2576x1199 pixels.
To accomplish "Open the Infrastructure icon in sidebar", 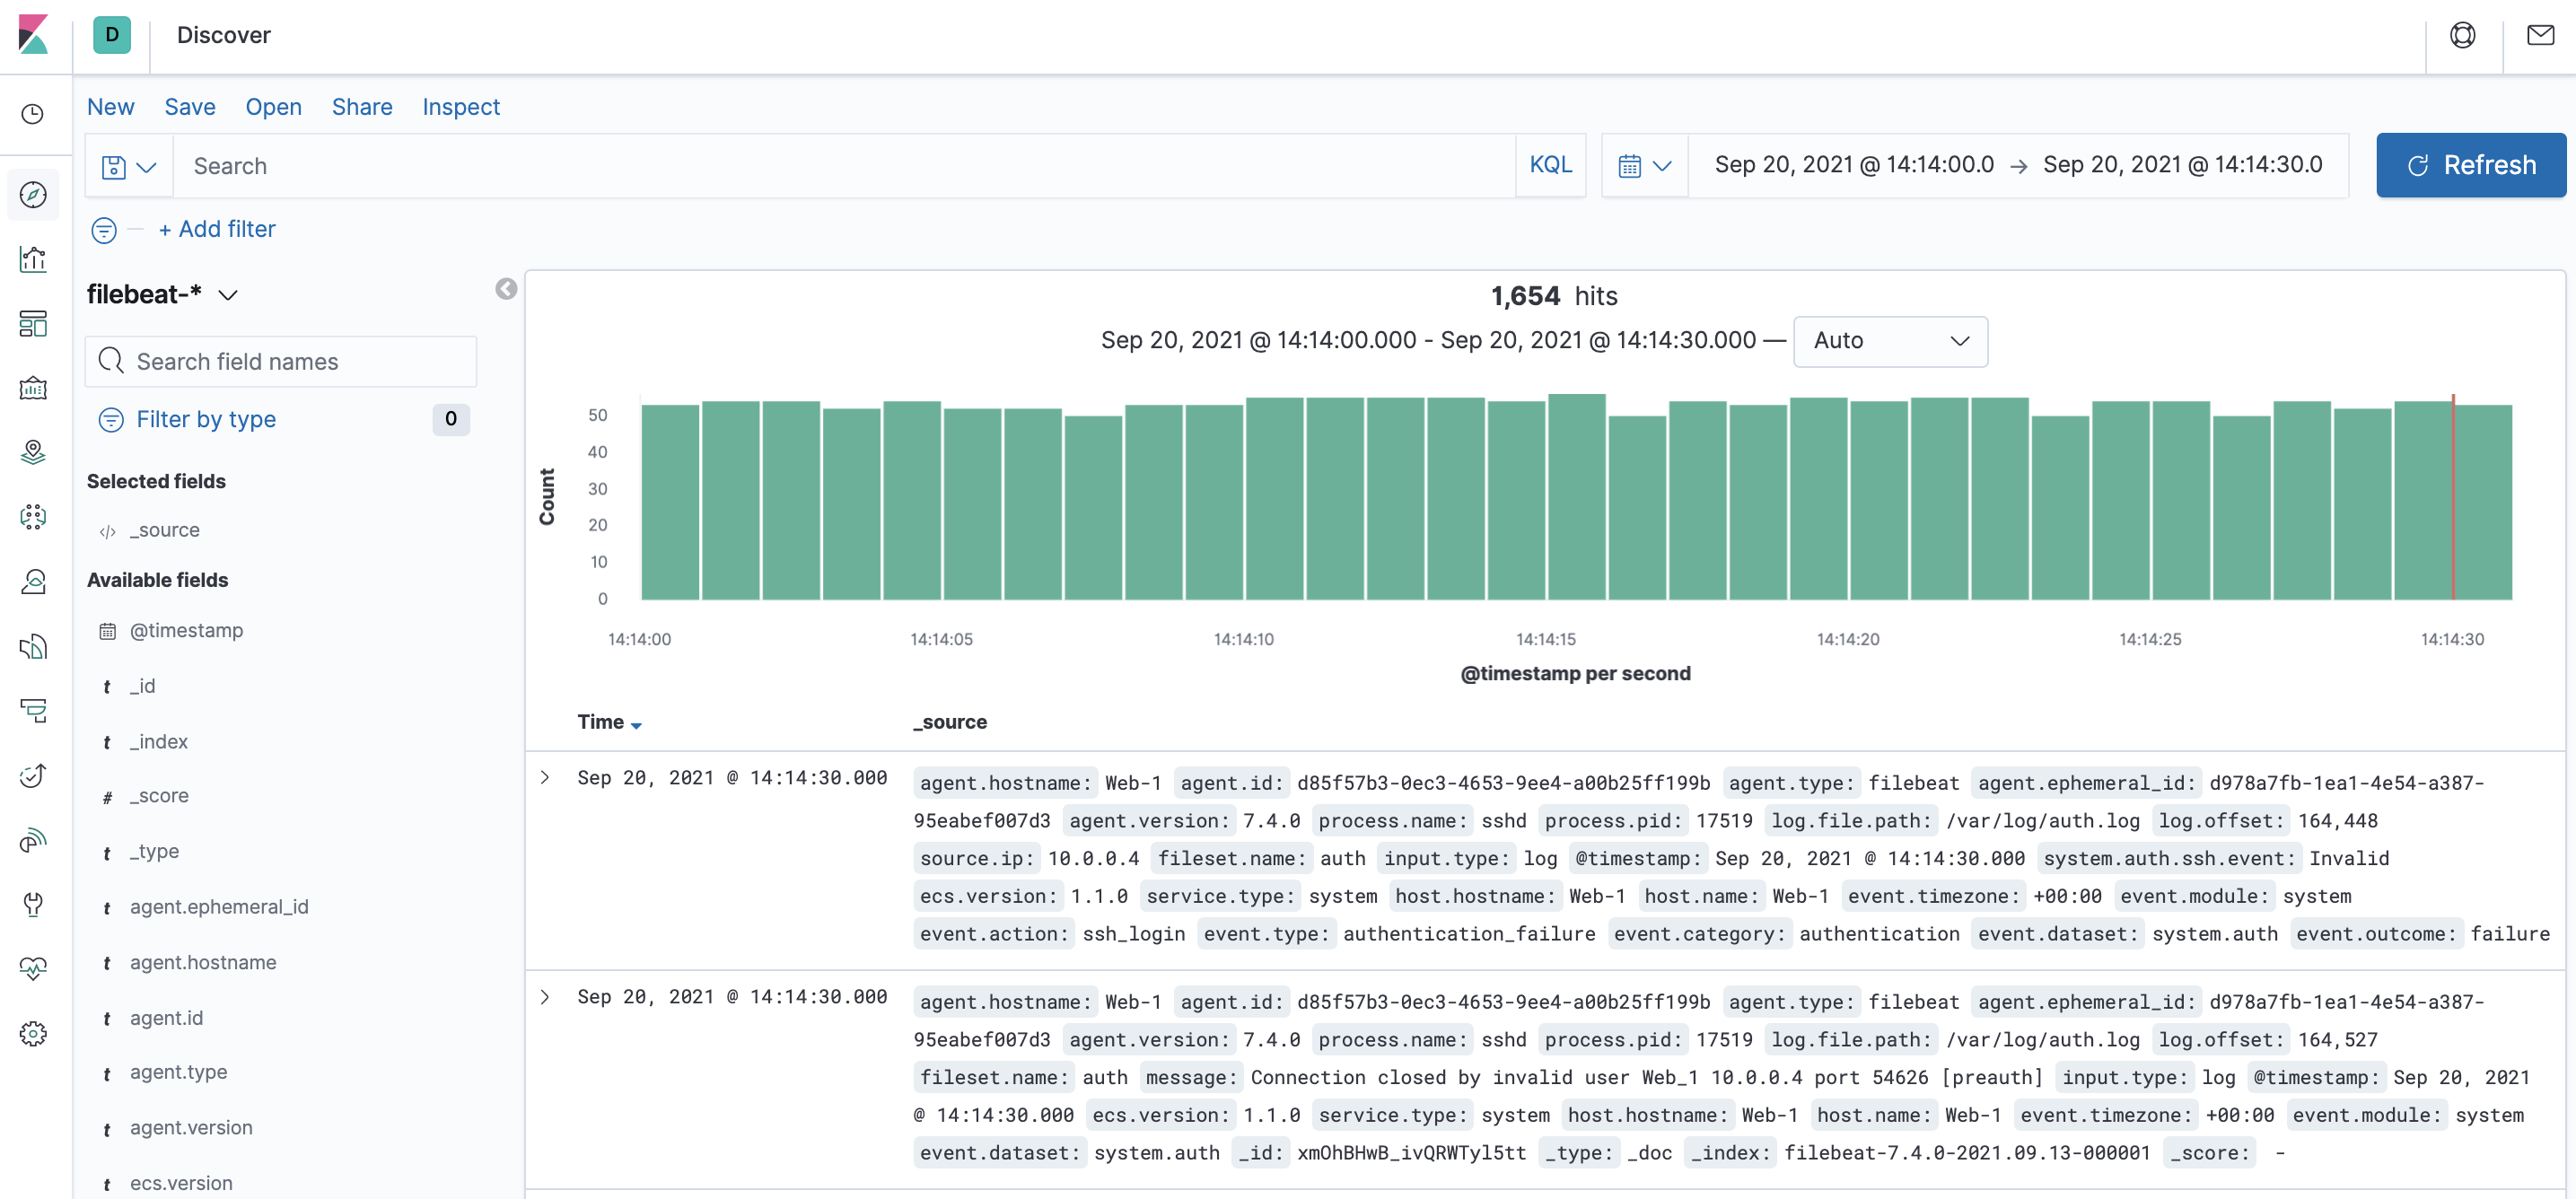I will [33, 582].
